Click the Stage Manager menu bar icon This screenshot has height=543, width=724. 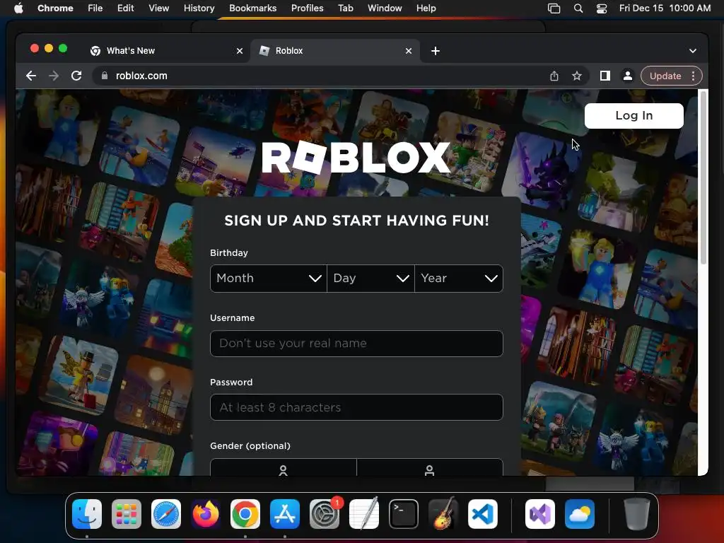(554, 8)
